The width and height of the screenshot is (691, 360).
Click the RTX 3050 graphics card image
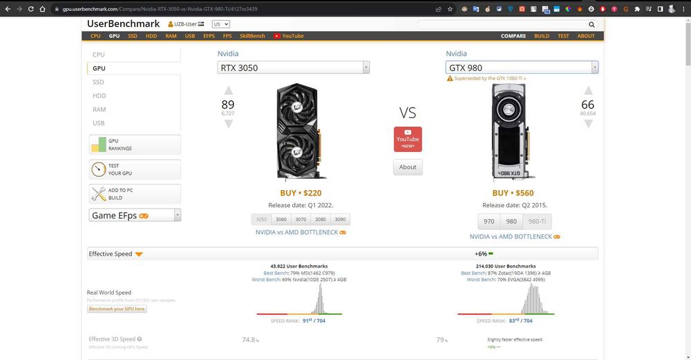(x=300, y=131)
